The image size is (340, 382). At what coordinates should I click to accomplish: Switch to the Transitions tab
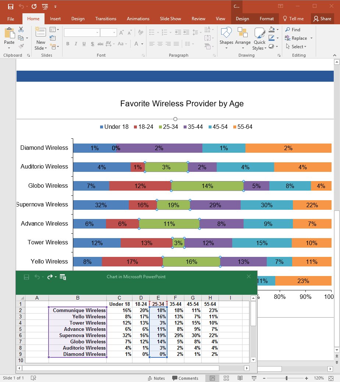tap(106, 19)
